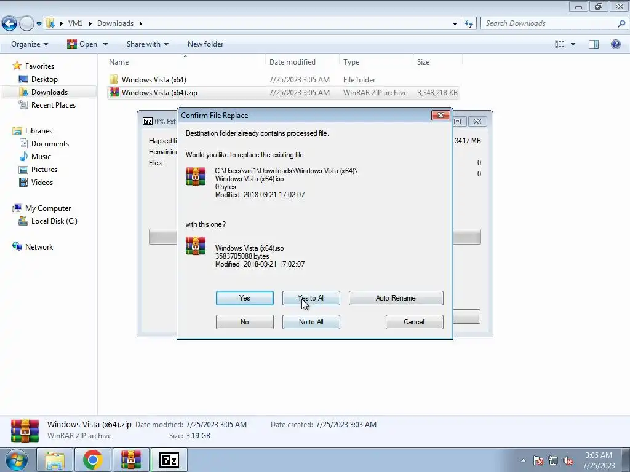Click the muted volume tray icon
This screenshot has width=630, height=472.
pos(568,460)
